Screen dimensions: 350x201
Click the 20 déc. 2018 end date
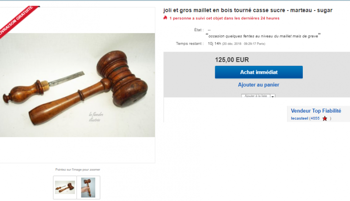click(x=232, y=44)
